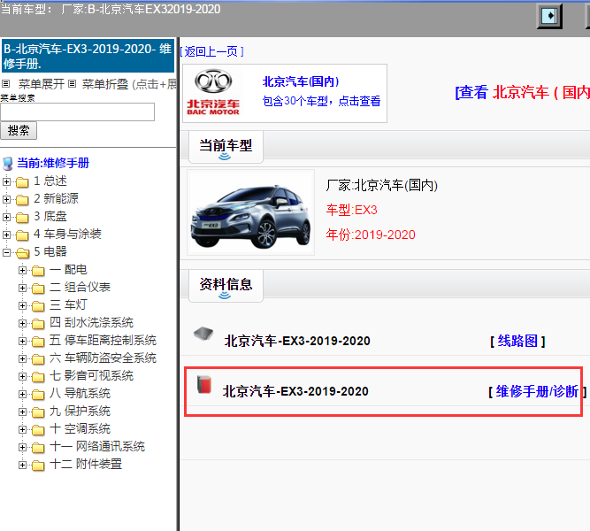Click the folder icon for 3 底盘
The width and height of the screenshot is (590, 531).
[x=22, y=218]
